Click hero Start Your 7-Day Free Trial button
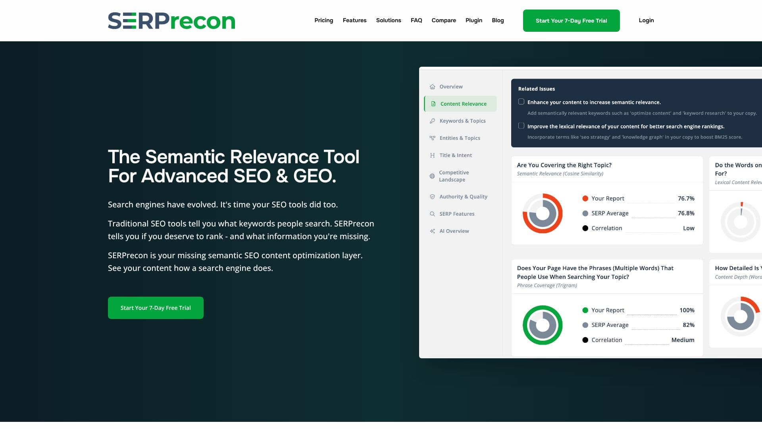Image resolution: width=762 pixels, height=429 pixels. tap(156, 308)
